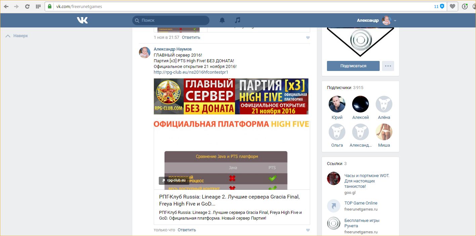The height and width of the screenshot is (236, 476).
Task: Click the Александр name in header
Action: click(368, 20)
